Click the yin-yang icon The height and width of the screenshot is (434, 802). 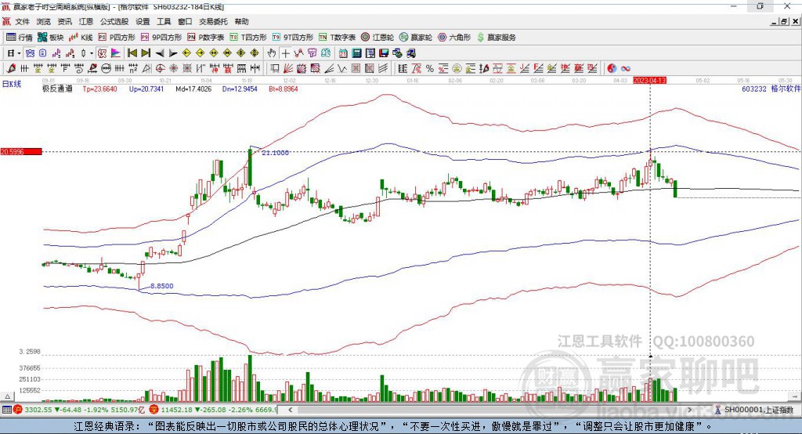coord(612,69)
